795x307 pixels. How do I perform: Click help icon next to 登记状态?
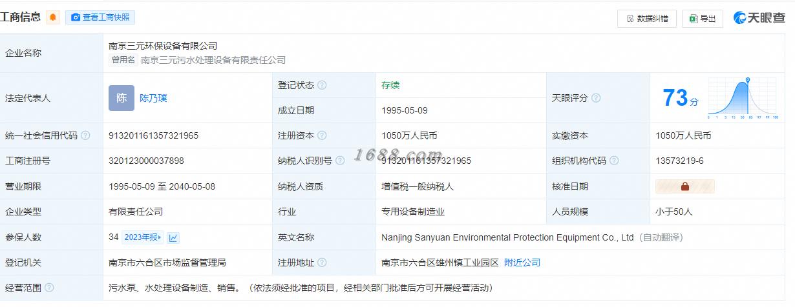pyautogui.click(x=322, y=85)
